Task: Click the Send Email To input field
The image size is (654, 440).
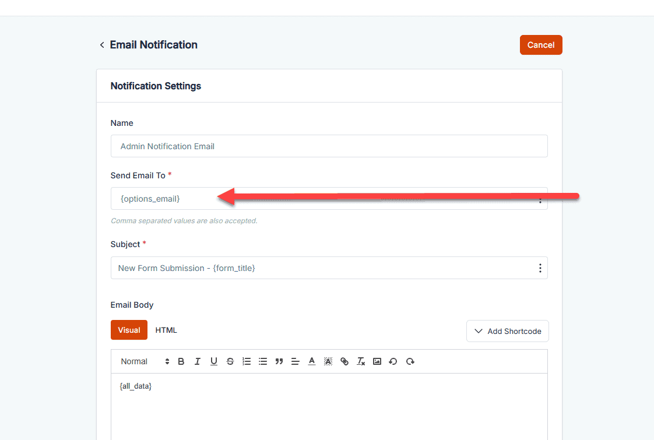Action: tap(329, 199)
